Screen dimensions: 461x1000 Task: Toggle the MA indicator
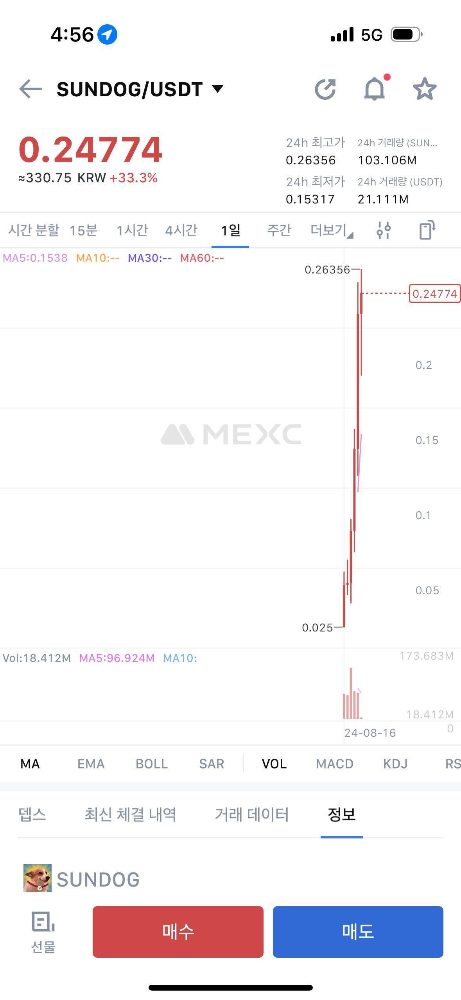[x=30, y=764]
